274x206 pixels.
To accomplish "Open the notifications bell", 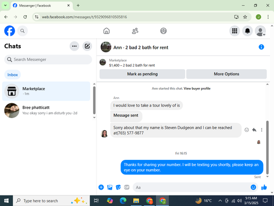I will coord(247,31).
